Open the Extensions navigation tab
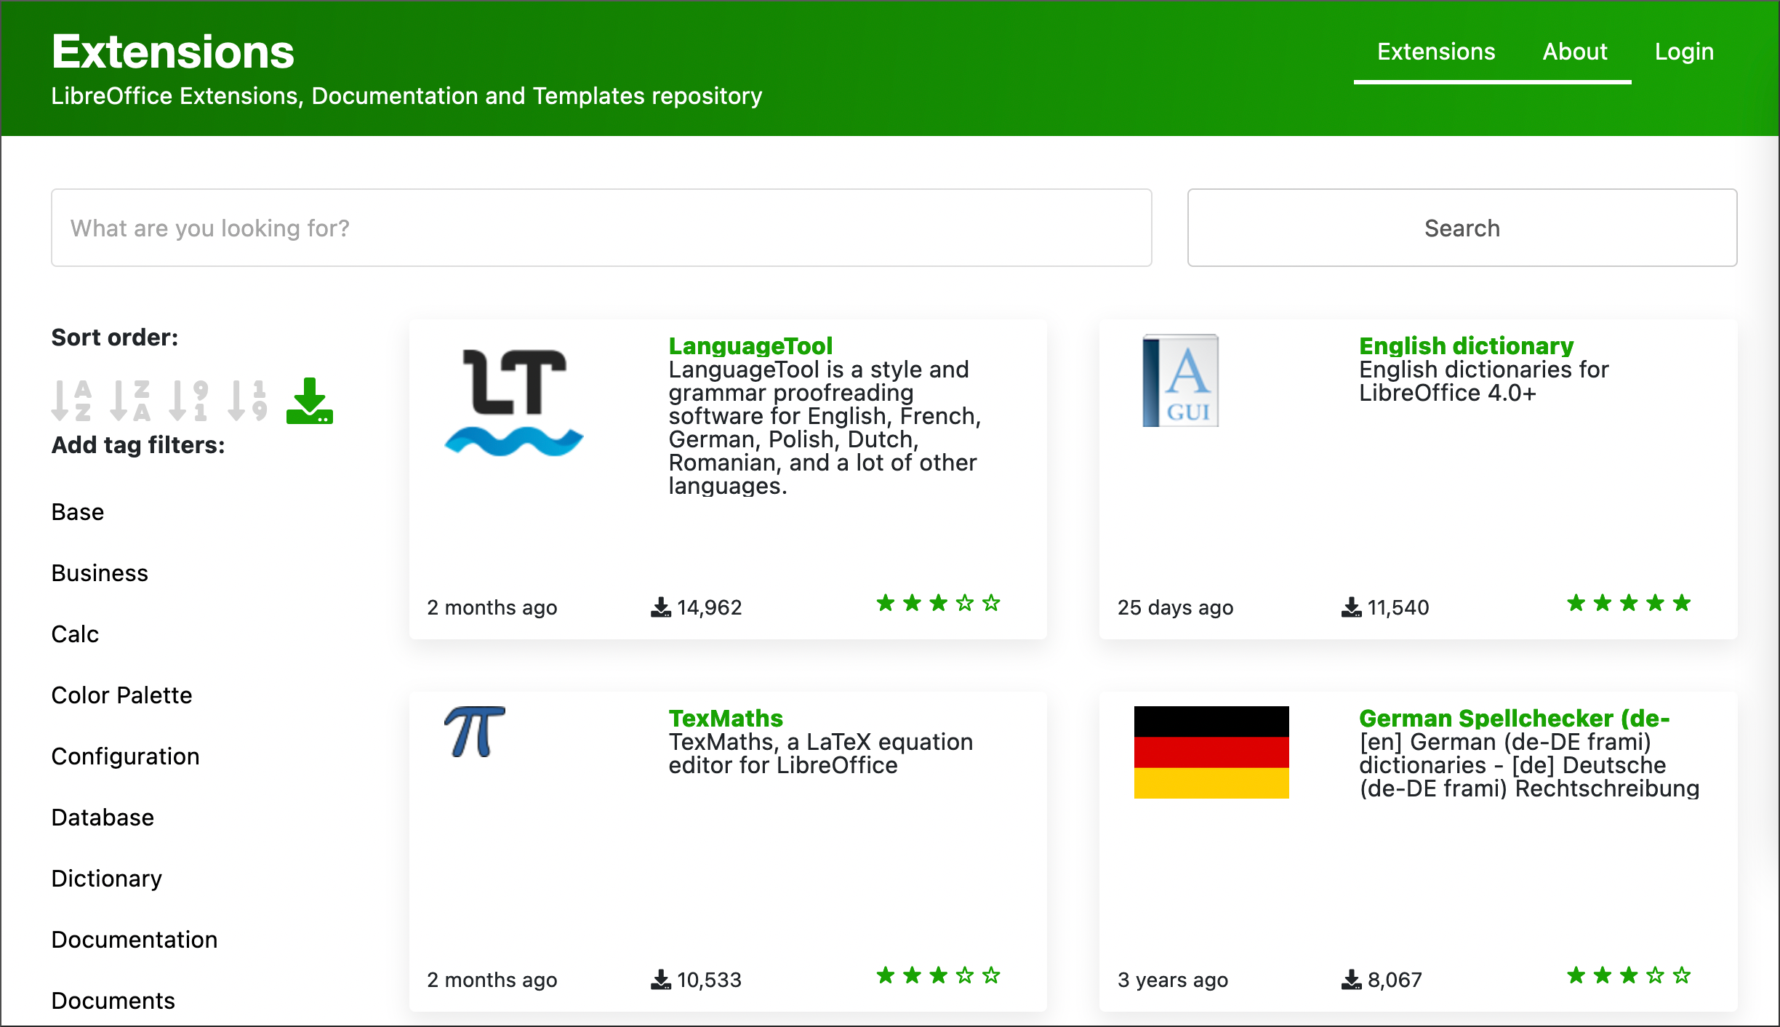Image resolution: width=1780 pixels, height=1027 pixels. click(1436, 52)
